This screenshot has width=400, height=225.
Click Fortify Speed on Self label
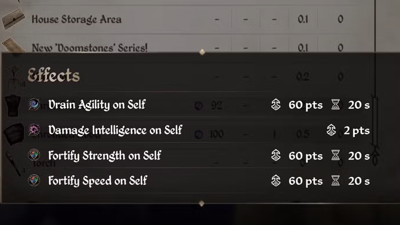[98, 181]
